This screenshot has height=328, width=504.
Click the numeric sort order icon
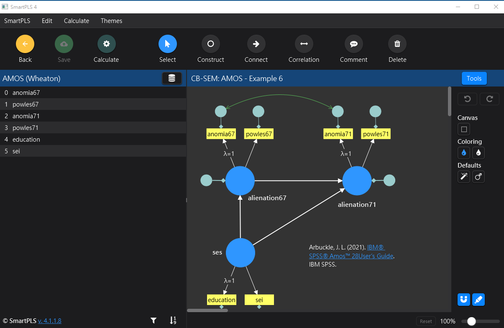(x=173, y=320)
